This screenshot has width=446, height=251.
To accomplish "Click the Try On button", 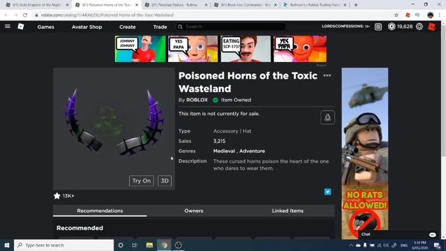I will 141,181.
